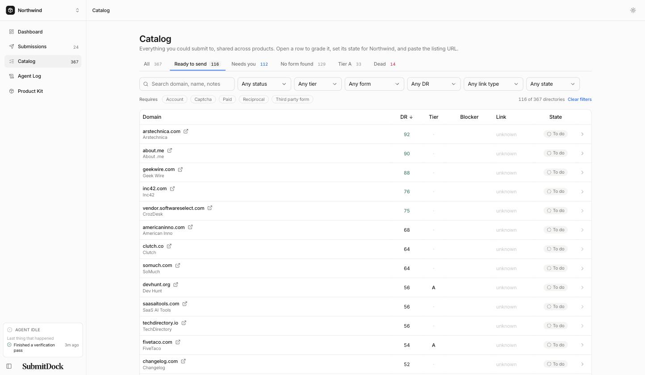645x375 pixels.
Task: Open the No form found tab
Action: [303, 64]
